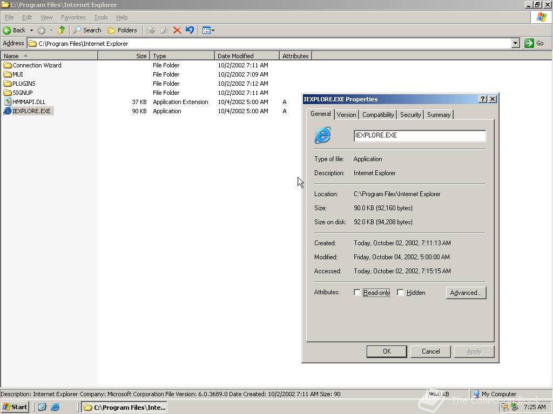Click the Forward arrow icon
This screenshot has height=414, width=553.
click(41, 30)
